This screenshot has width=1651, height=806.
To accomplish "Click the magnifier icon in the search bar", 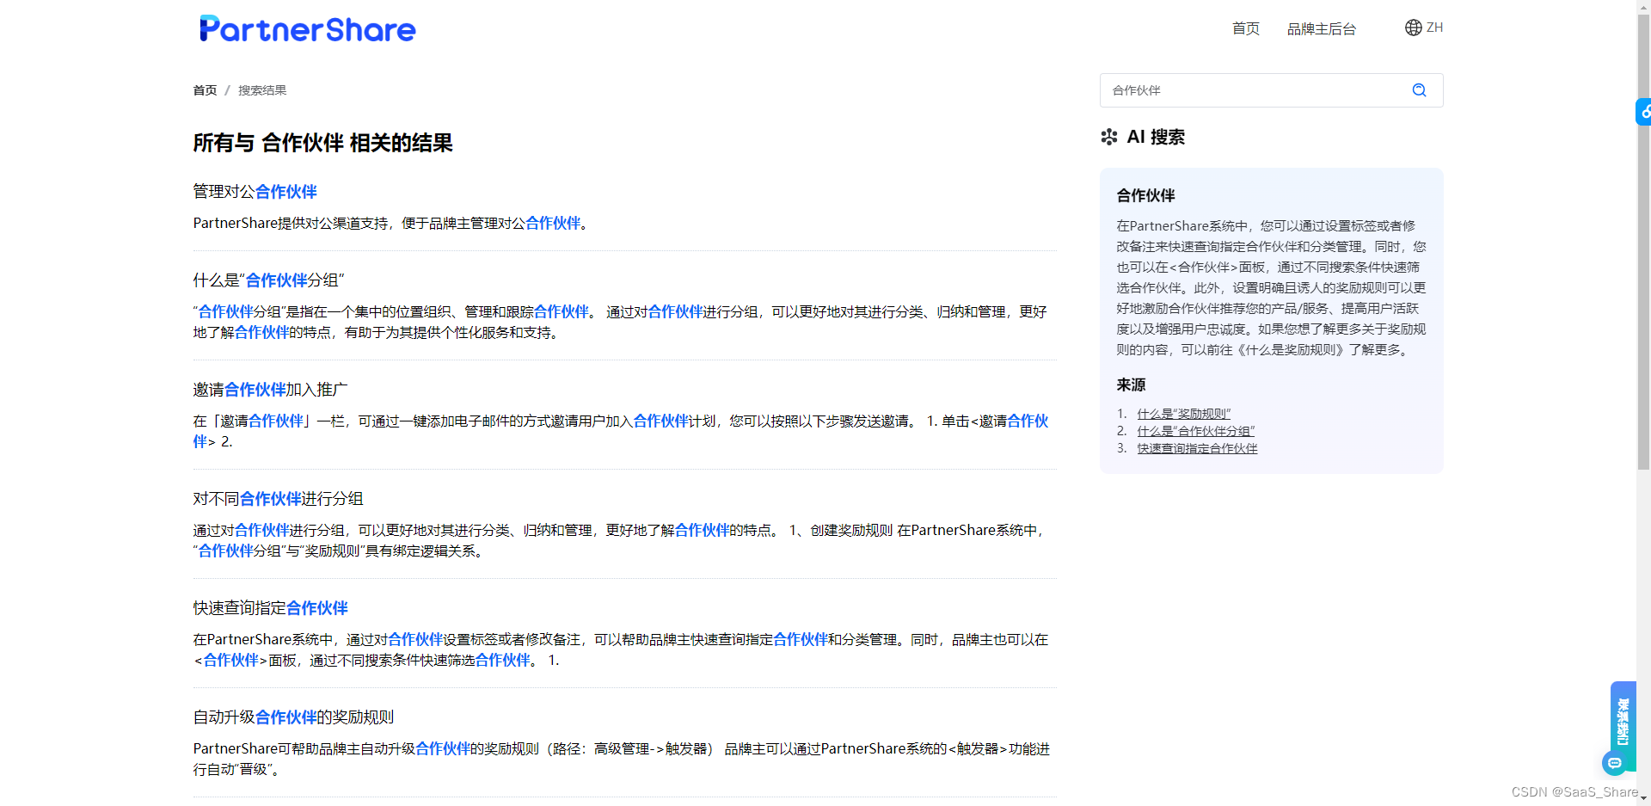I will 1419,89.
